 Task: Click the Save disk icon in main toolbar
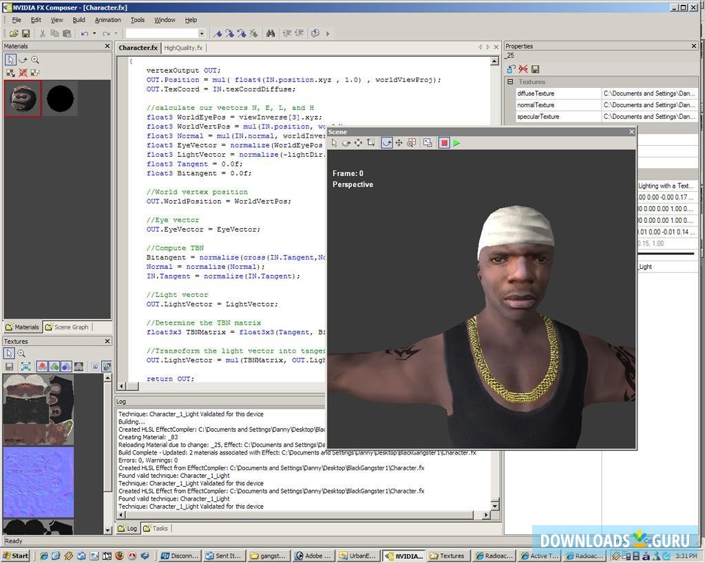(25, 33)
